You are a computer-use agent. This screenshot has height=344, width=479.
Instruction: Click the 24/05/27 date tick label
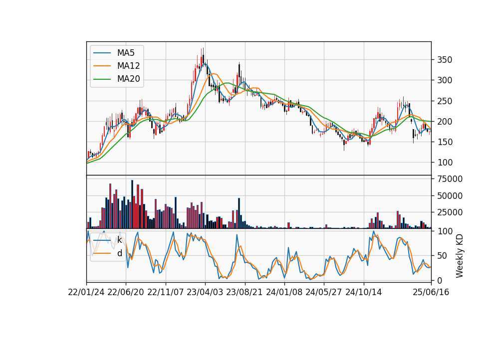pyautogui.click(x=323, y=292)
